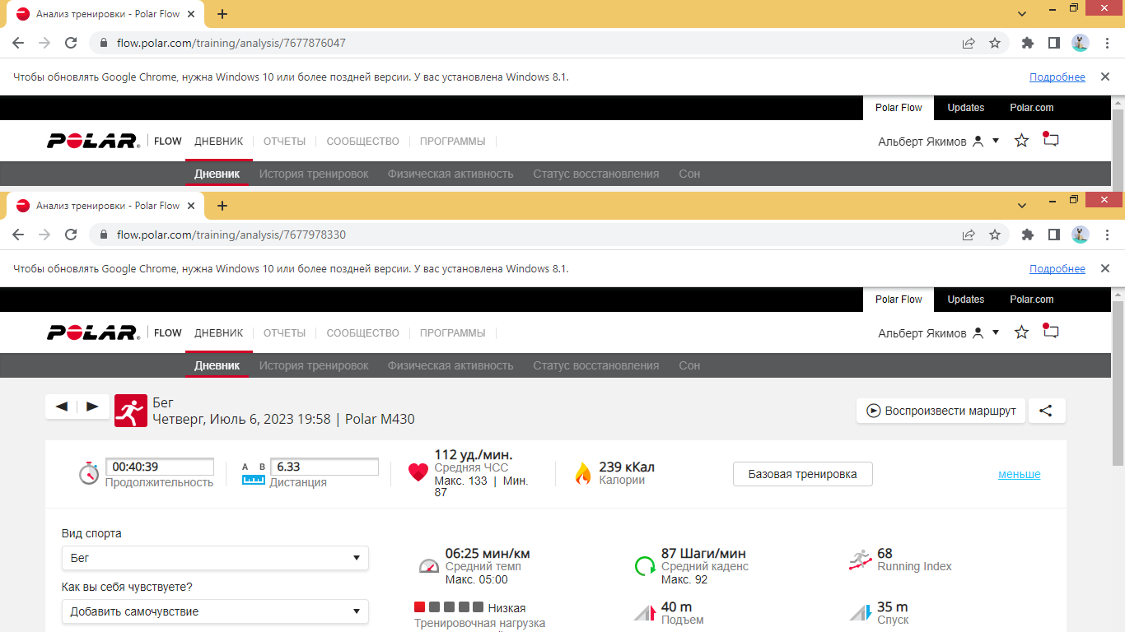1125x632 pixels.
Task: Open Chrome menu in the front window
Action: tap(1107, 235)
